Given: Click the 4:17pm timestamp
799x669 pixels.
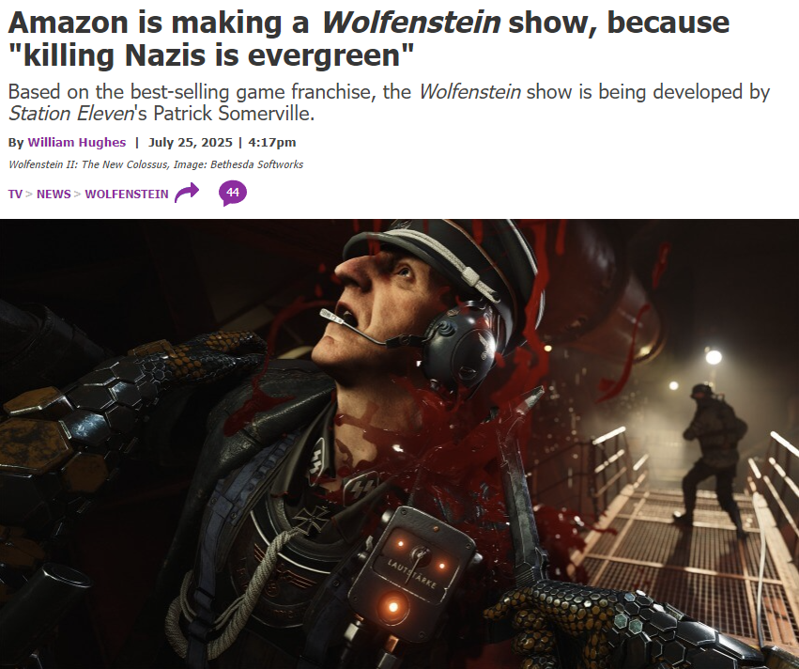Looking at the screenshot, I should (271, 142).
